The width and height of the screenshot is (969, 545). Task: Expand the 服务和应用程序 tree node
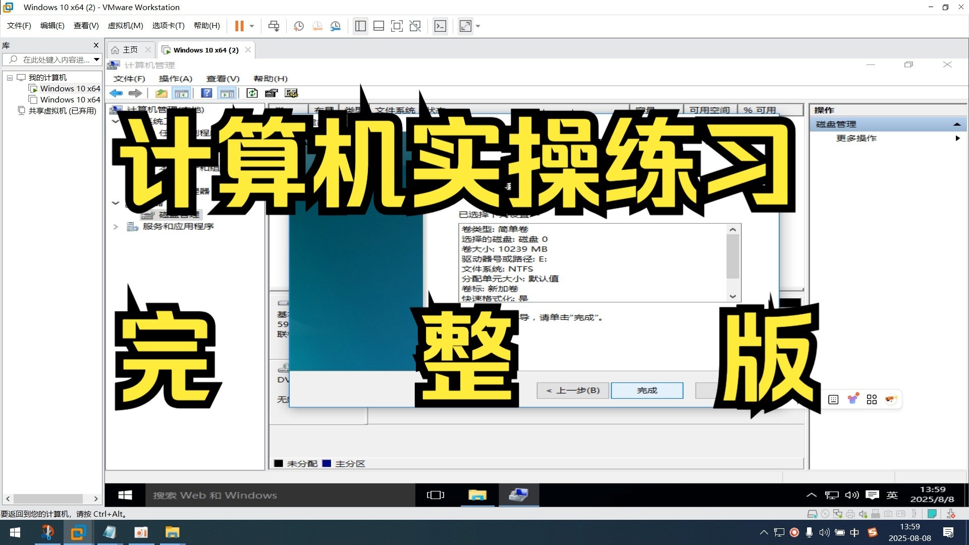pyautogui.click(x=116, y=227)
